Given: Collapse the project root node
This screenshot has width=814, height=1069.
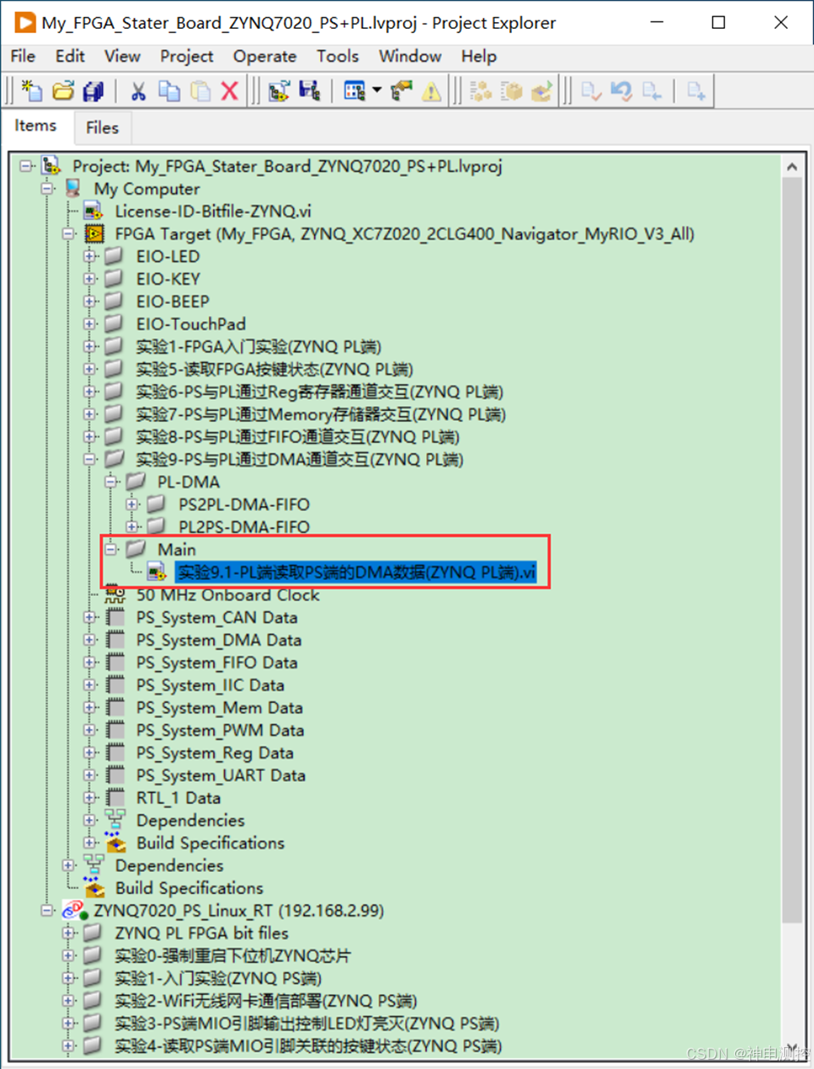Looking at the screenshot, I should [26, 166].
